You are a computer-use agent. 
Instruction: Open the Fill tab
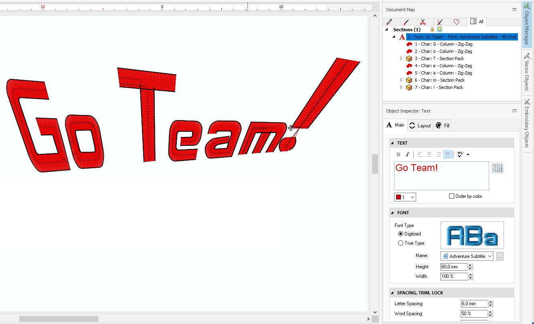coord(443,125)
